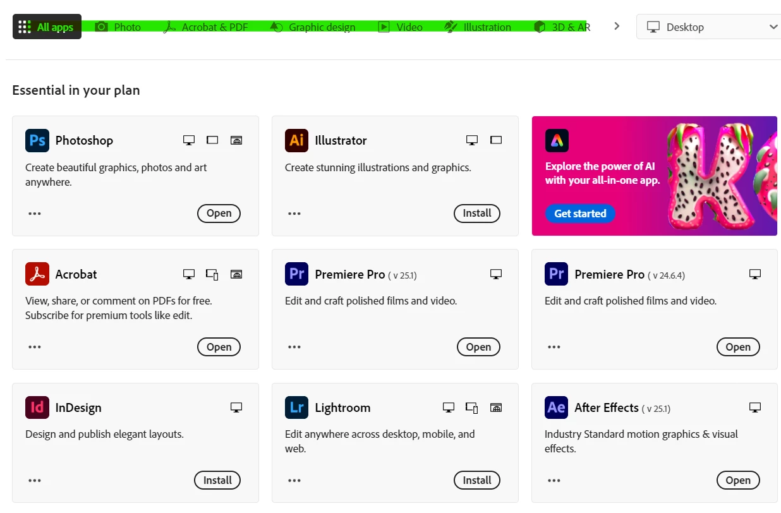This screenshot has width=781, height=513.
Task: Install InDesign
Action: [x=217, y=480]
